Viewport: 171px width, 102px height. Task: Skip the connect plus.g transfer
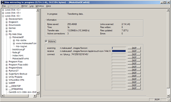[134, 54]
